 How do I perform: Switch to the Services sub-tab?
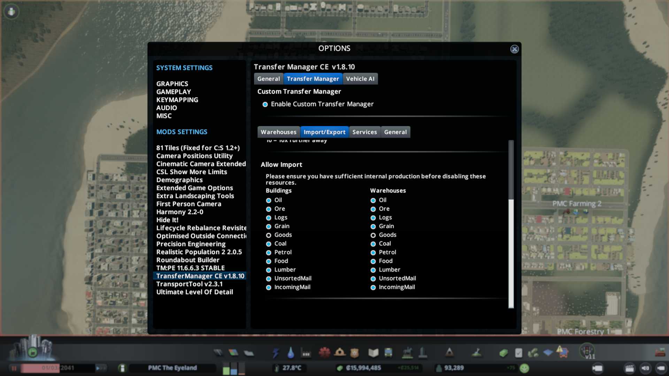pyautogui.click(x=364, y=132)
